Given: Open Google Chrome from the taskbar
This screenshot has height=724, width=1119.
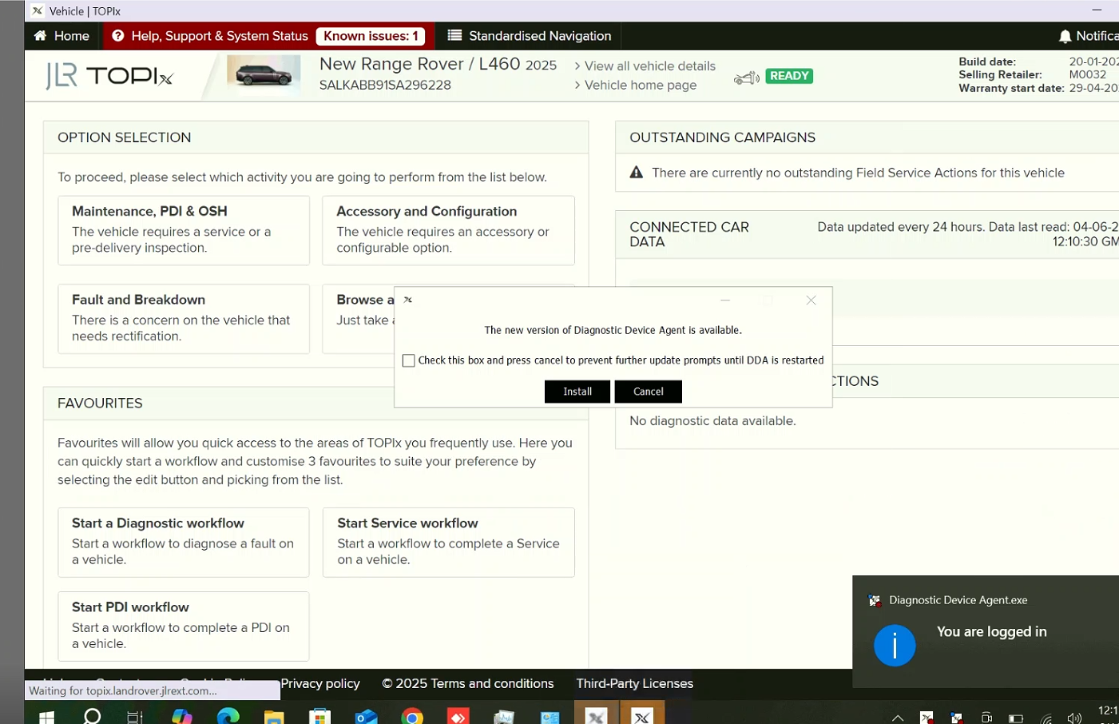Looking at the screenshot, I should (x=412, y=717).
